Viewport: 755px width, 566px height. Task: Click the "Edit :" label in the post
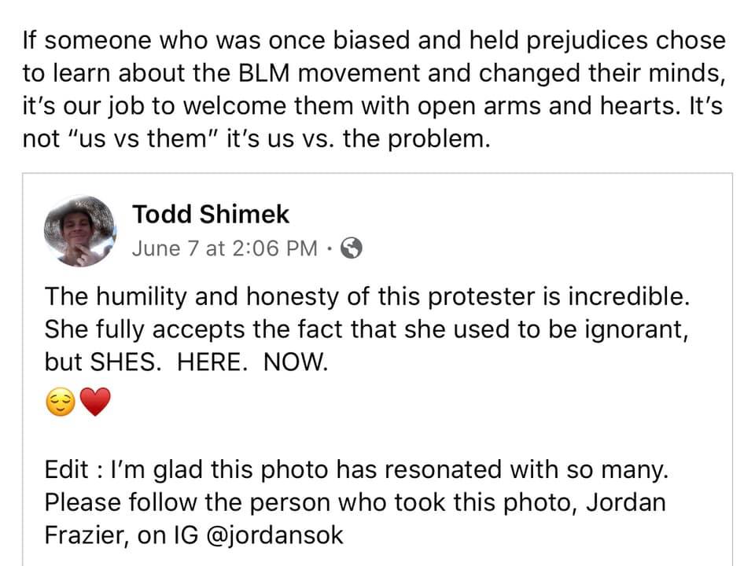coord(73,469)
